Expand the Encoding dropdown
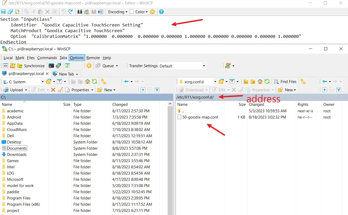 [118, 12]
